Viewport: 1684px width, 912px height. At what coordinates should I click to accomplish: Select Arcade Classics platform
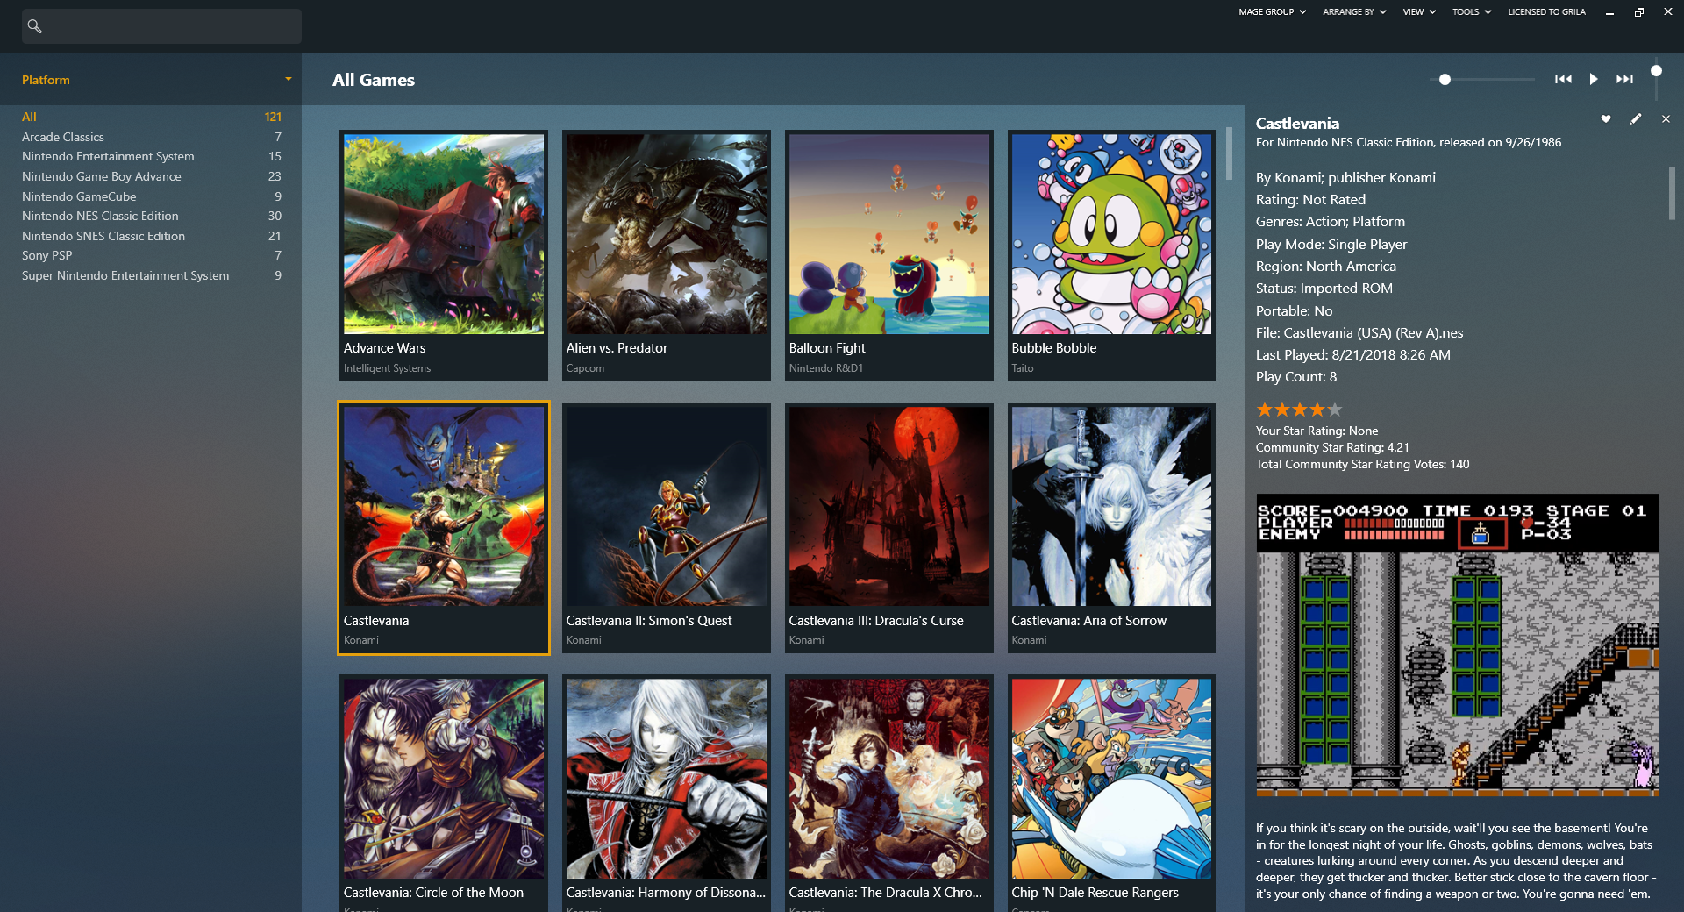point(151,137)
